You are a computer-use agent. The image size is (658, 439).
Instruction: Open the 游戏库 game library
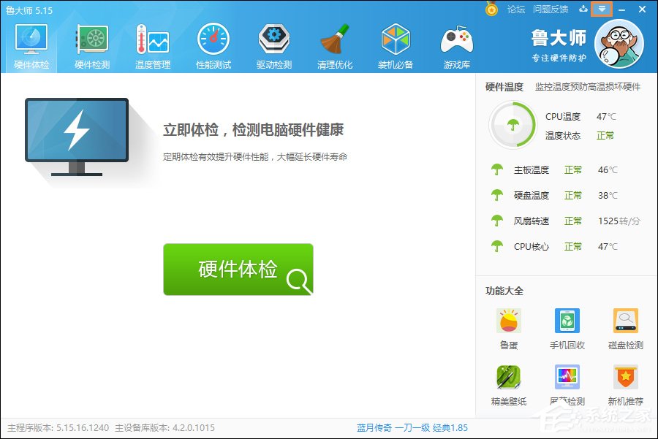(x=456, y=42)
